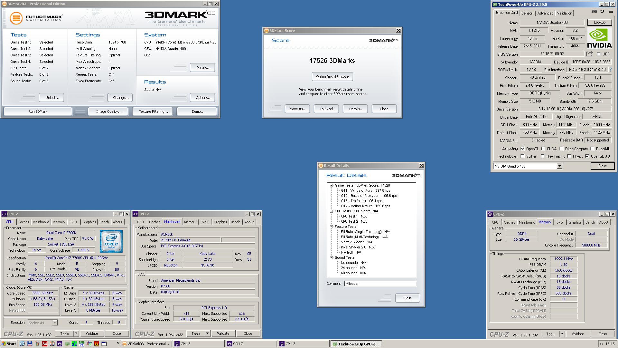
Task: Click the TechPowerUp GPU-Z taskbar button
Action: [357, 344]
